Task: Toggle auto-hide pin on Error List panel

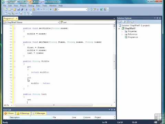Action: coord(112,110)
